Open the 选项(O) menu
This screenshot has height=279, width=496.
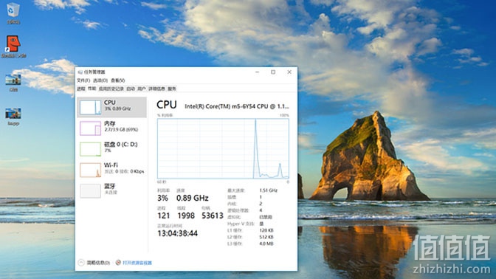pyautogui.click(x=100, y=80)
